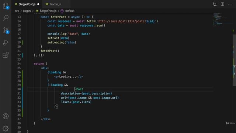The width and height of the screenshot is (236, 133).
Task: Click the closing </div> tag
Action: 46,119
